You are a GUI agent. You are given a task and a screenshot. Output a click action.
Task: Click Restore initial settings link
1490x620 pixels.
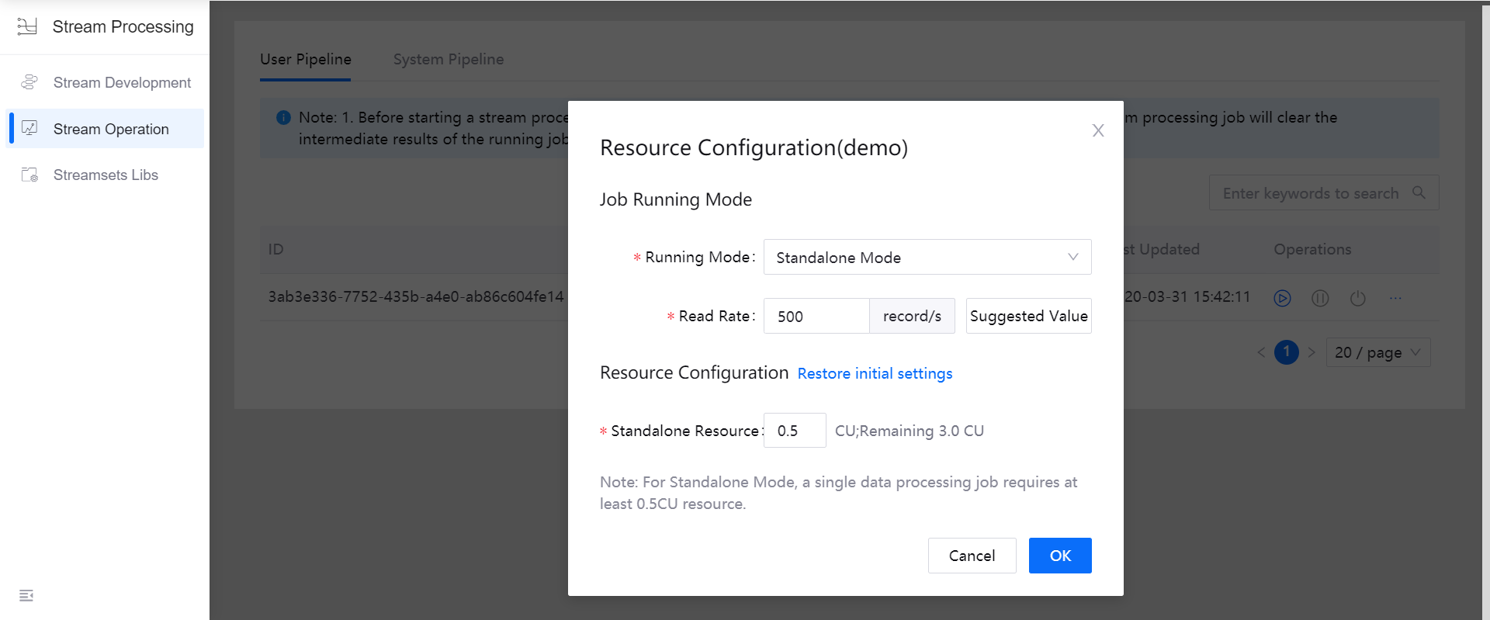[875, 373]
